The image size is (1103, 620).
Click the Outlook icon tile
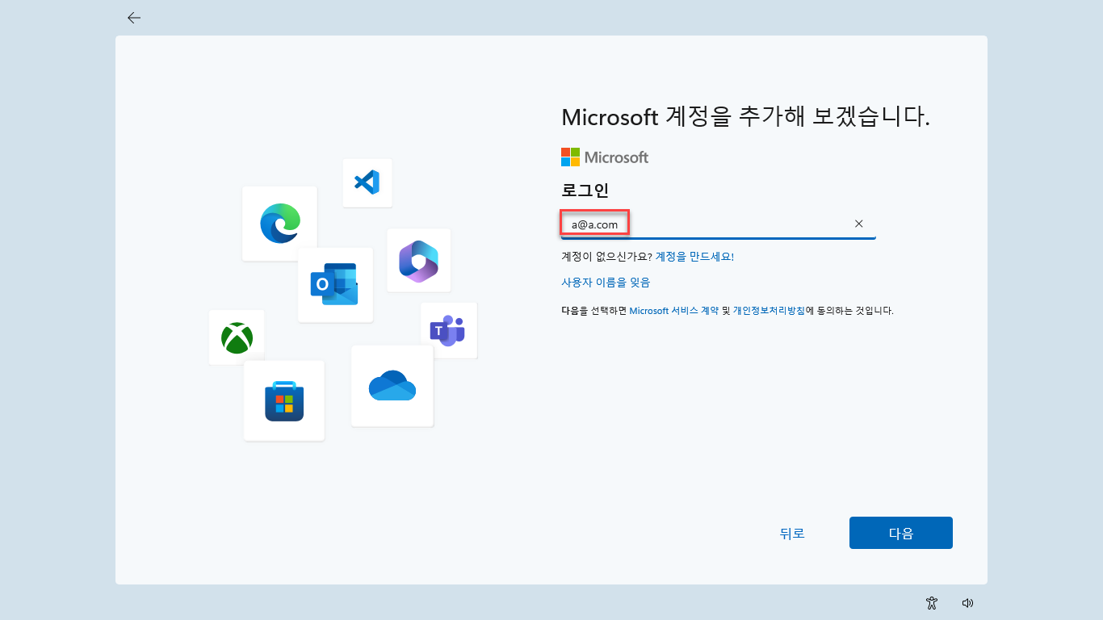335,284
